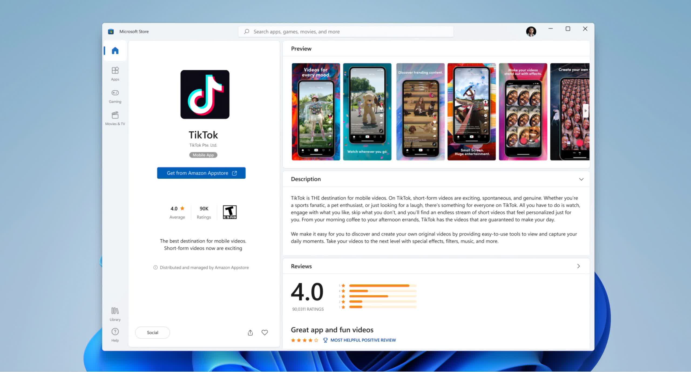Open Help in the sidebar
The height and width of the screenshot is (372, 691).
click(x=115, y=335)
